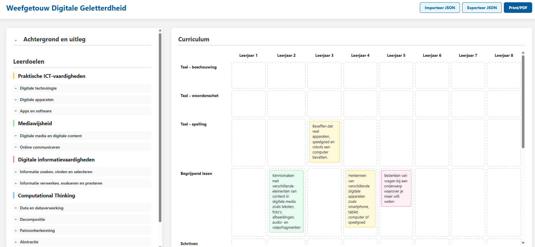
Task: Expand the Patroonherkenning item
Action: [82, 230]
